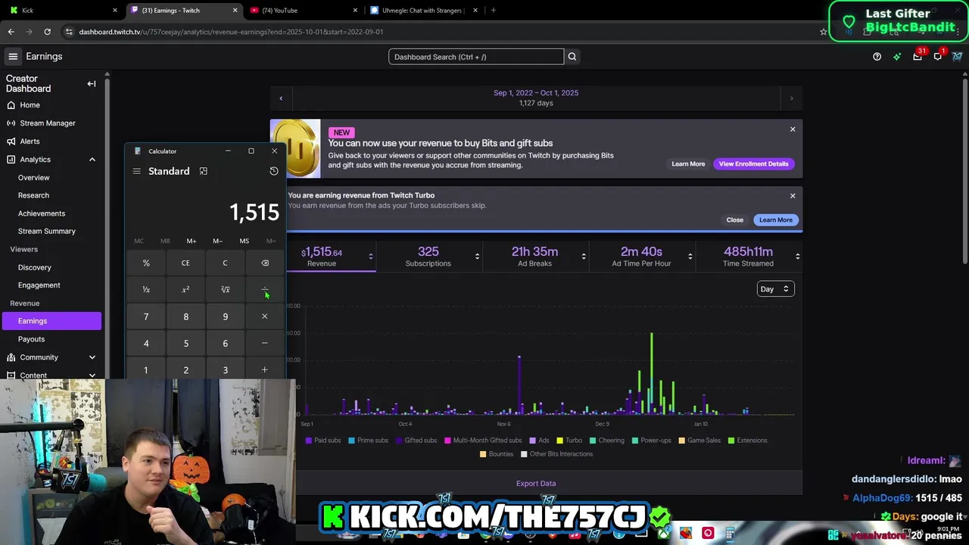Click the date range Sep 1, 2022 – Oct 1, 2025
Viewport: 969px width, 545px height.
point(536,93)
